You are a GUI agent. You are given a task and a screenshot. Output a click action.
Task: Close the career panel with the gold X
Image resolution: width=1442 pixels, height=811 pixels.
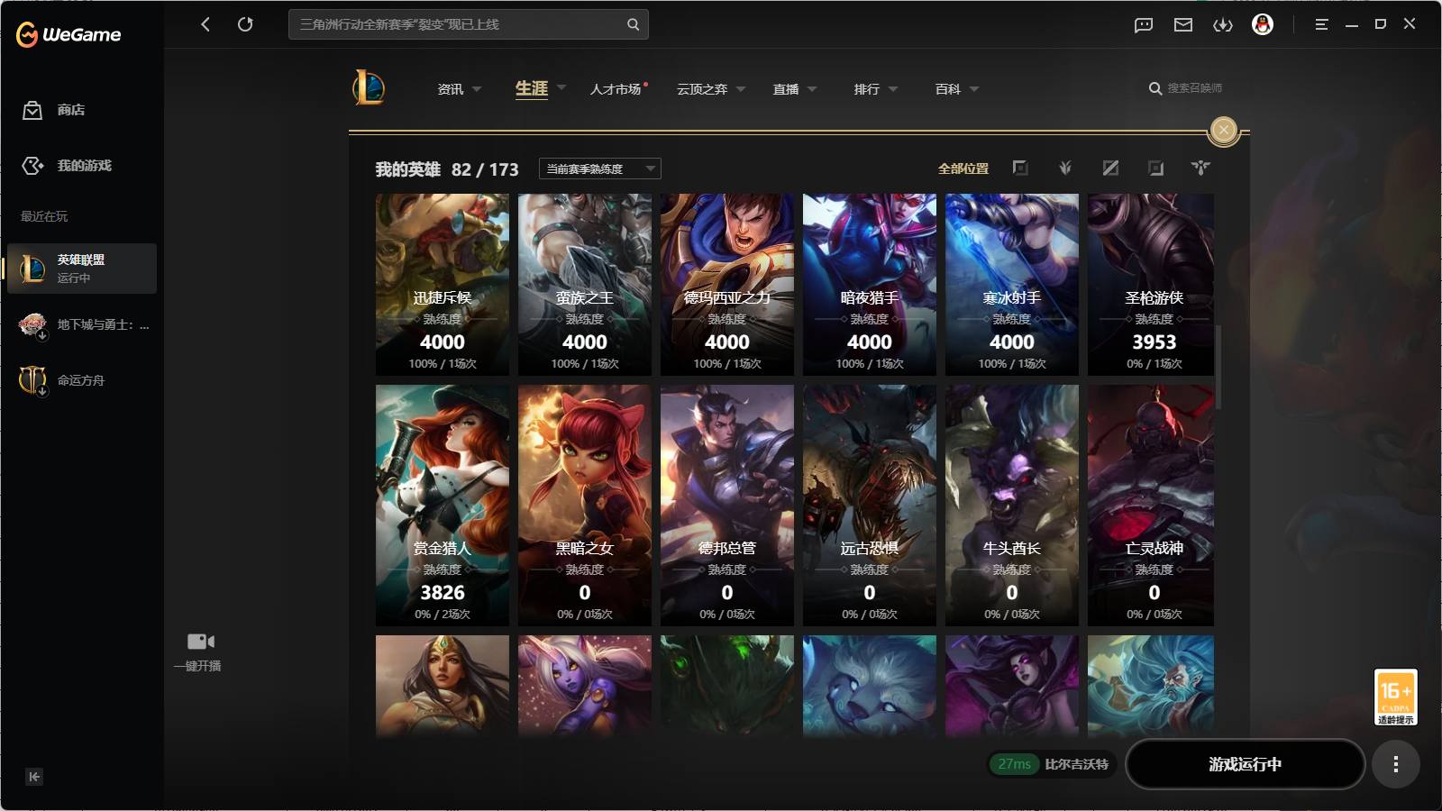coord(1223,131)
